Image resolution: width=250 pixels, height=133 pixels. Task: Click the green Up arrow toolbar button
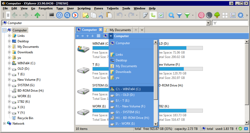click(37, 15)
